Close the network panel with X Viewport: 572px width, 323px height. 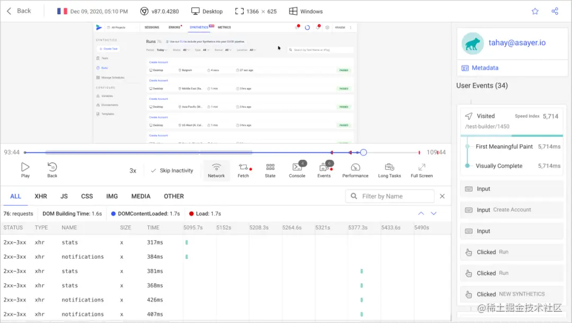442,196
